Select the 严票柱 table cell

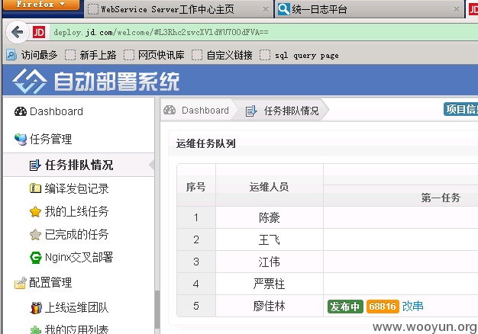point(270,284)
